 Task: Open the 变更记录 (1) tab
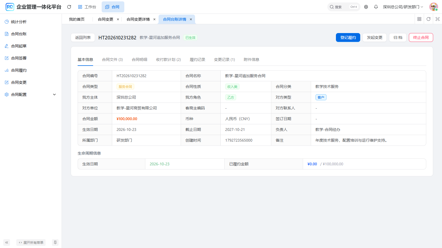pos(225,60)
